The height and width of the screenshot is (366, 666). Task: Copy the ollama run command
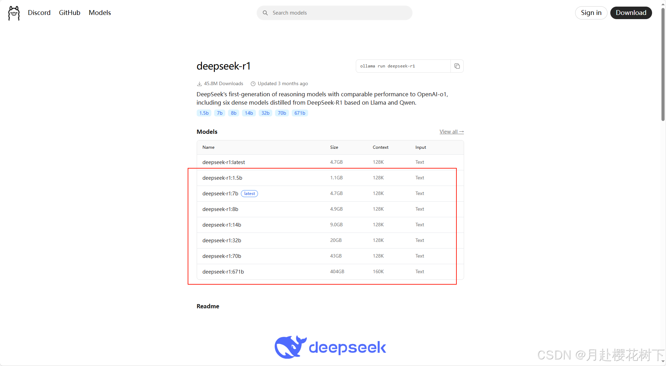tap(457, 66)
